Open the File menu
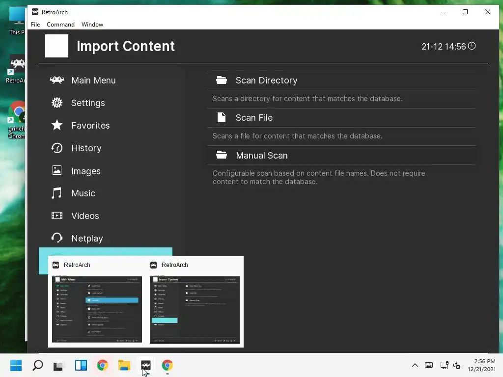 point(35,25)
